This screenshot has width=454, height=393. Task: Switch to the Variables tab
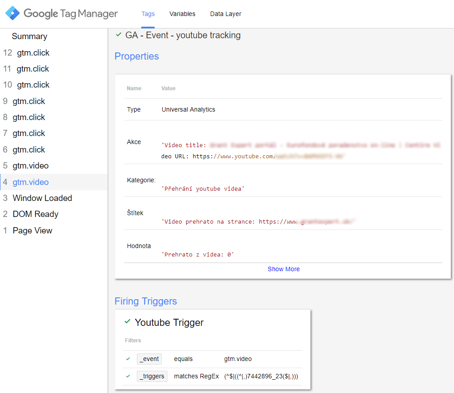point(183,14)
